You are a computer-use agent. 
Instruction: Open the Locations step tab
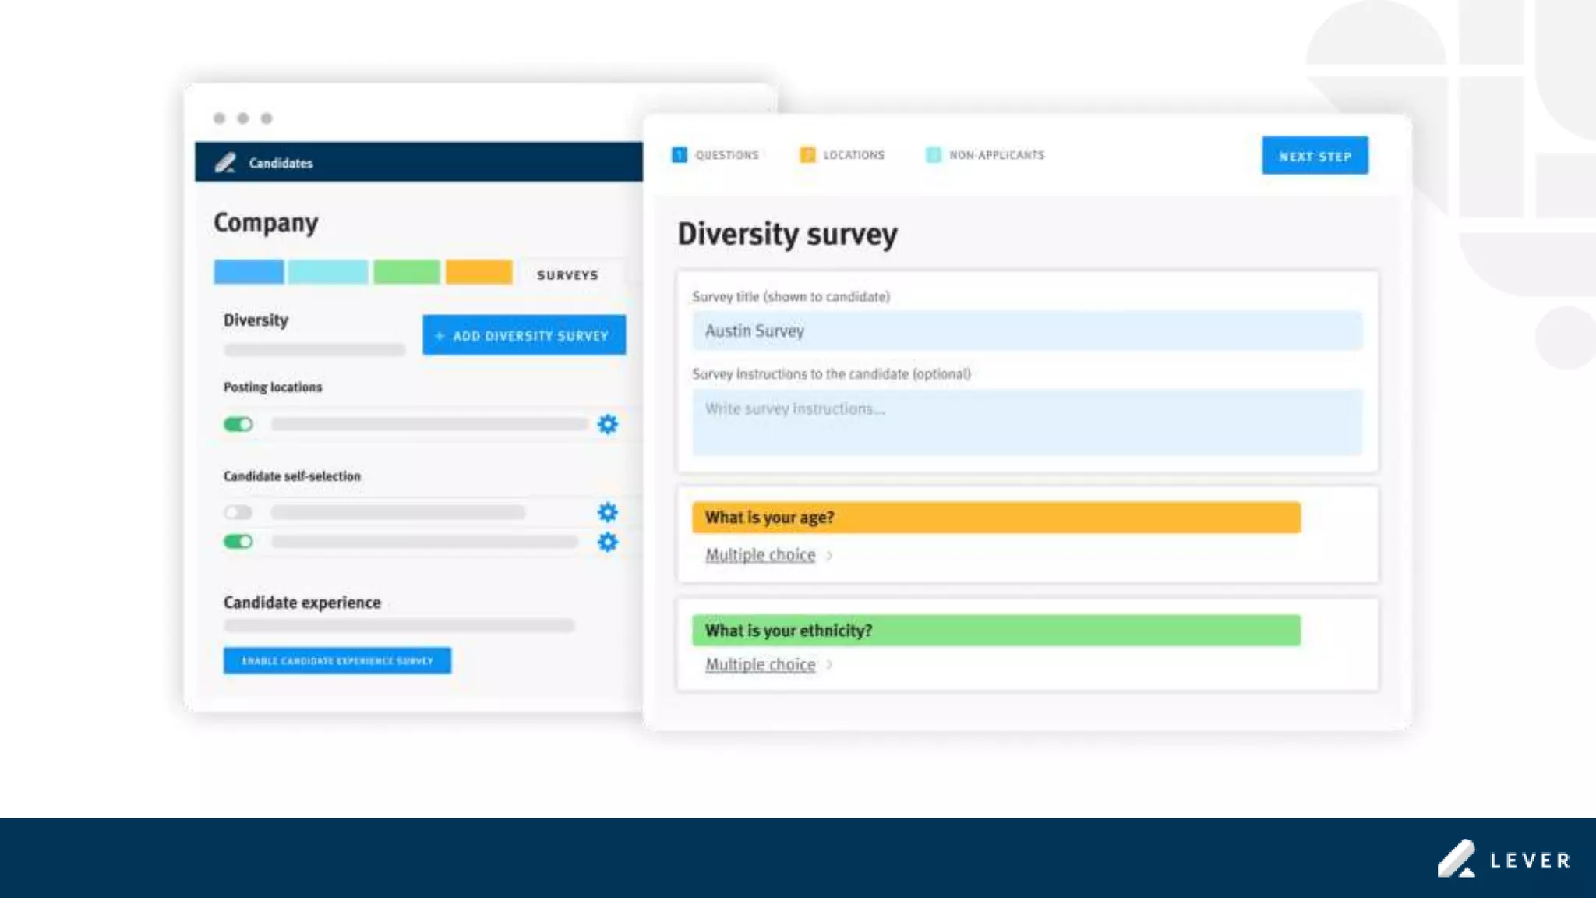point(853,155)
